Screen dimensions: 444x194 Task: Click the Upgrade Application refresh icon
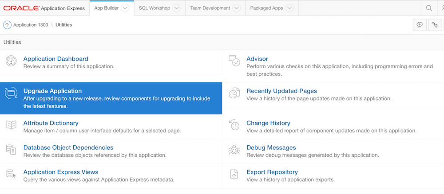pyautogui.click(x=11, y=93)
